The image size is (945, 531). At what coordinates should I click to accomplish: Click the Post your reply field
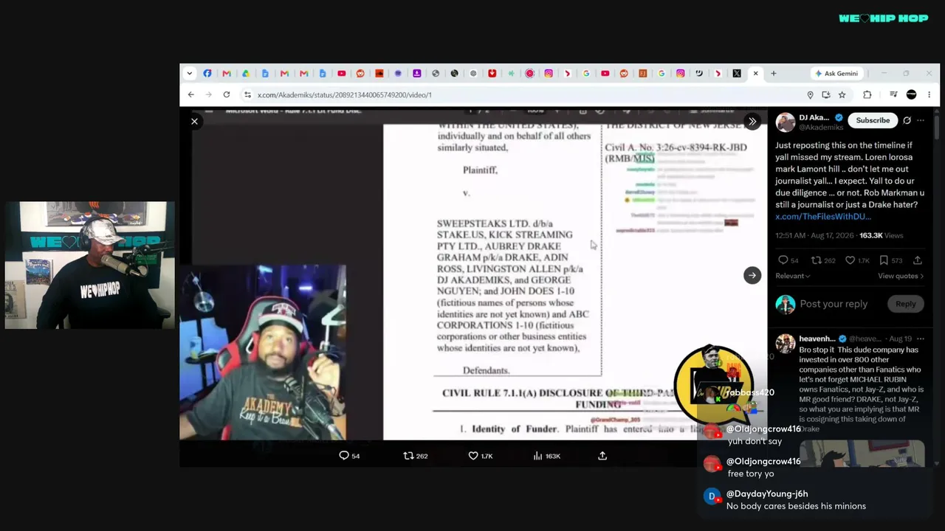coord(834,304)
